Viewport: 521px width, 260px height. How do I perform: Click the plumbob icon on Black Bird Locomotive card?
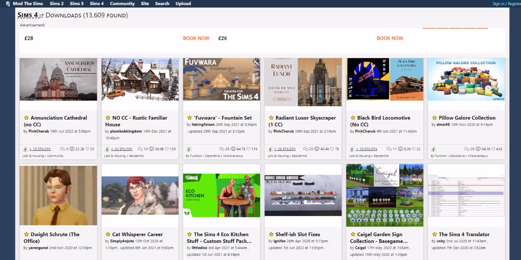click(x=352, y=149)
